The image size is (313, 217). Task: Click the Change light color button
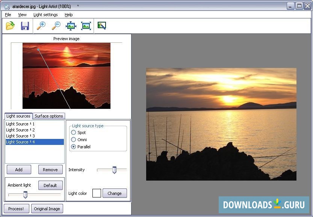(115, 193)
